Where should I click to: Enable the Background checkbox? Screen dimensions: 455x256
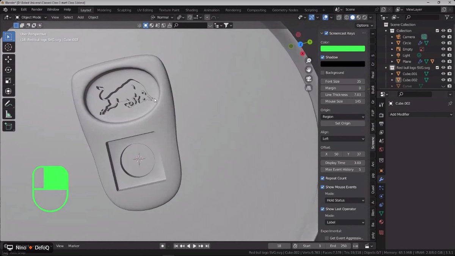[323, 73]
